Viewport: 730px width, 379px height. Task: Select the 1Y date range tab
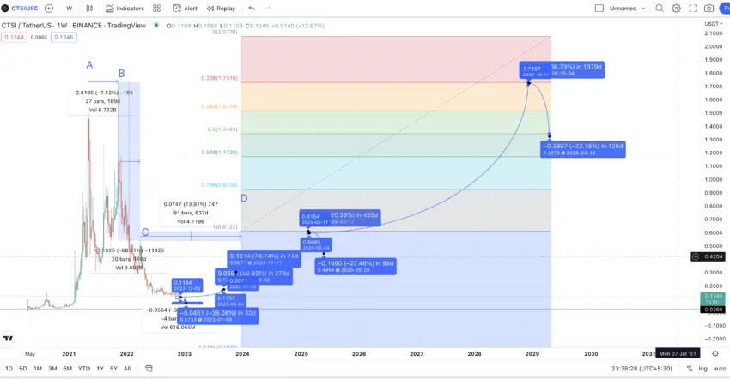coord(100,369)
